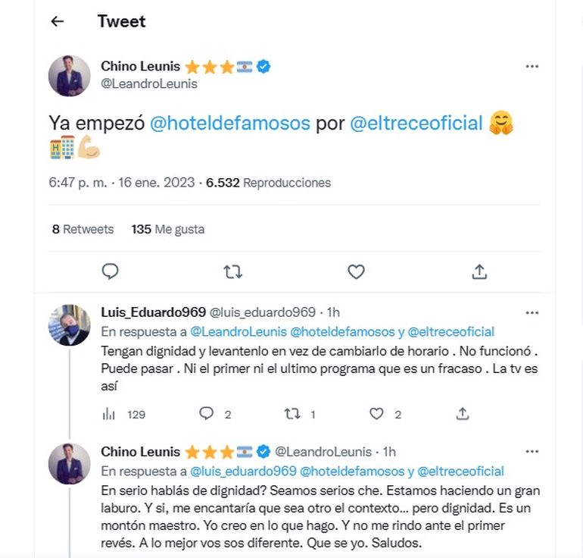Open Chino Leunis's profile picture in main tweet
The width and height of the screenshot is (583, 558).
click(x=70, y=76)
